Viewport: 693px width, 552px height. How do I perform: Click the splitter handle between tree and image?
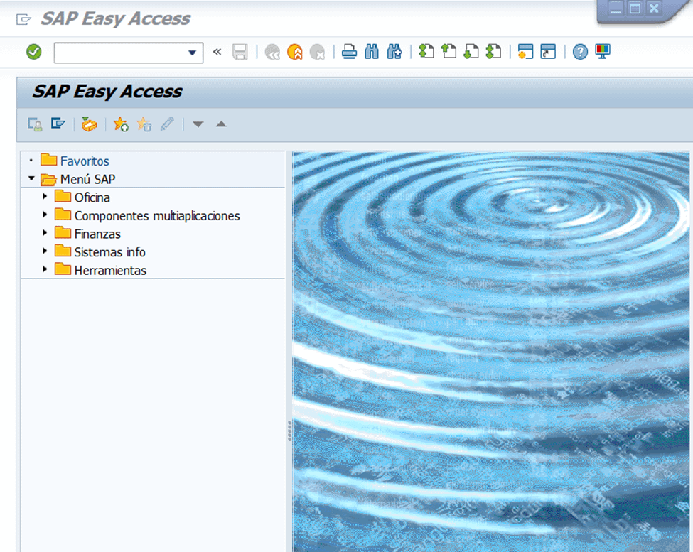click(289, 430)
